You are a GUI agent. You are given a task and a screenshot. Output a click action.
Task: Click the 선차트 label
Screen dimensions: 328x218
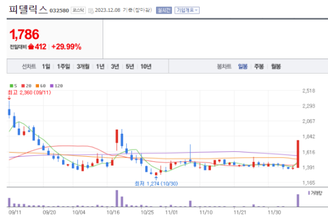pyautogui.click(x=29, y=67)
